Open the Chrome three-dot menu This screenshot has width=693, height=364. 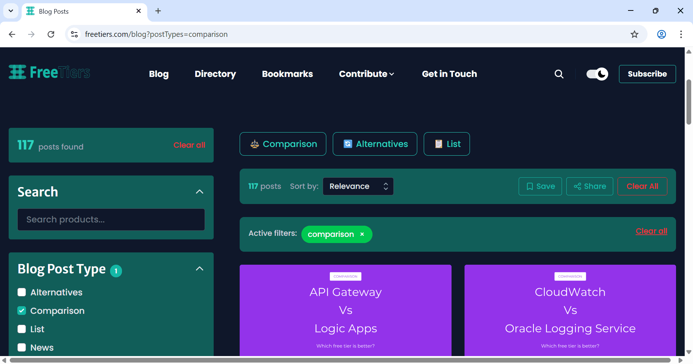tap(681, 34)
